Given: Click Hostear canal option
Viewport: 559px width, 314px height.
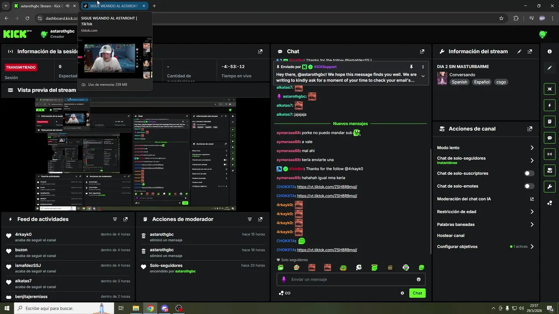Looking at the screenshot, I should point(451,235).
